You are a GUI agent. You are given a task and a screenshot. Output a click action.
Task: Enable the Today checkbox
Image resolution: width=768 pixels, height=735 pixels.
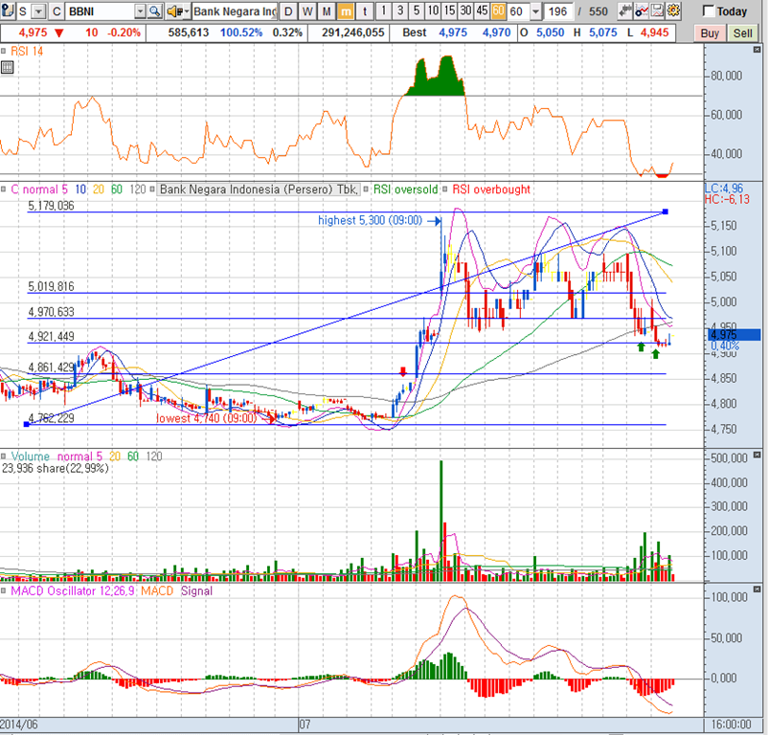coord(709,11)
